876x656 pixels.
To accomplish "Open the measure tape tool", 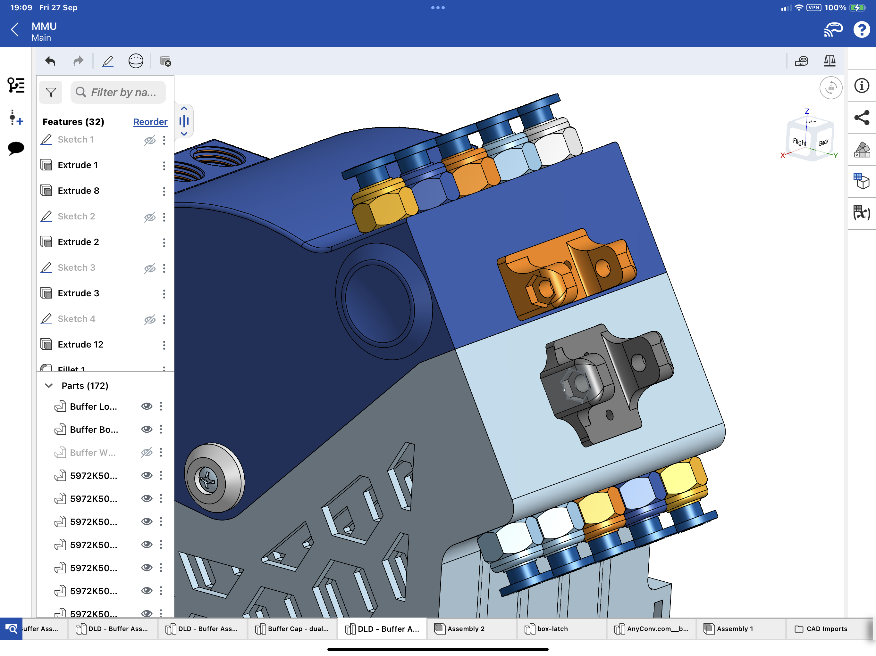I will click(802, 61).
